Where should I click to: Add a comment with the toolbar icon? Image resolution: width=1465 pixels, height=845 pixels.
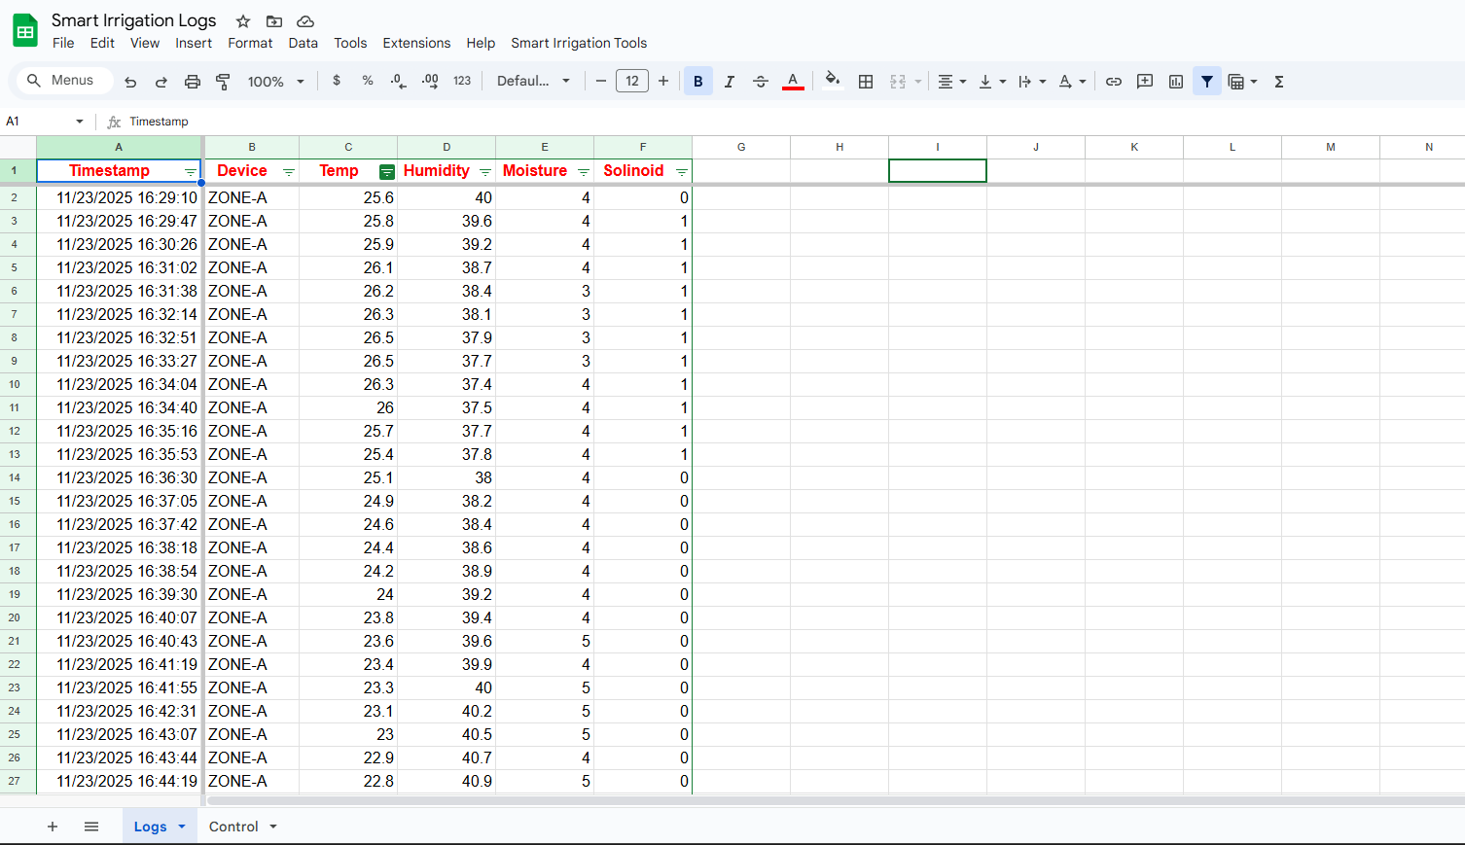pos(1145,82)
